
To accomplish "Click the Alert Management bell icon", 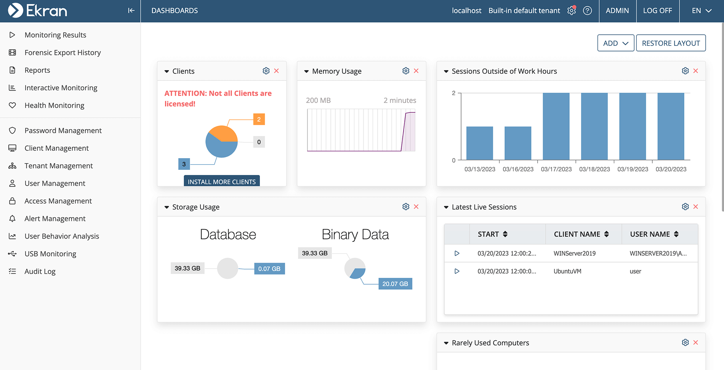I will (x=12, y=218).
